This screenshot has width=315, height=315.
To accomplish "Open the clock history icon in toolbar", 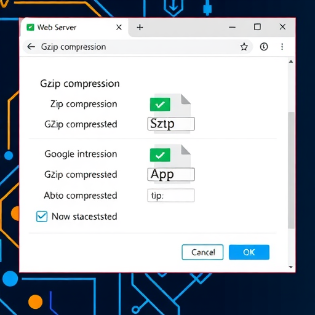I will click(264, 47).
